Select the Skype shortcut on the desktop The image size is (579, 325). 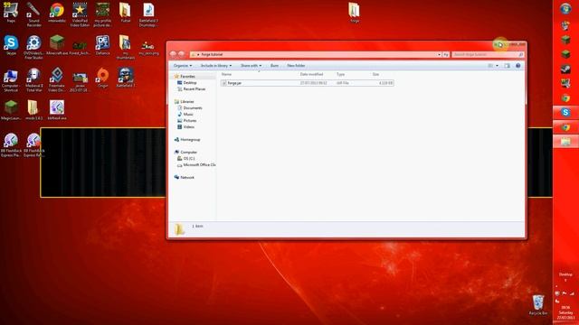pyautogui.click(x=11, y=45)
